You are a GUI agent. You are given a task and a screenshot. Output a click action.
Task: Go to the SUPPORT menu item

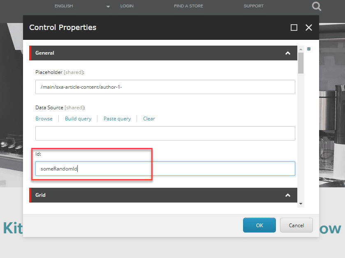(x=253, y=6)
